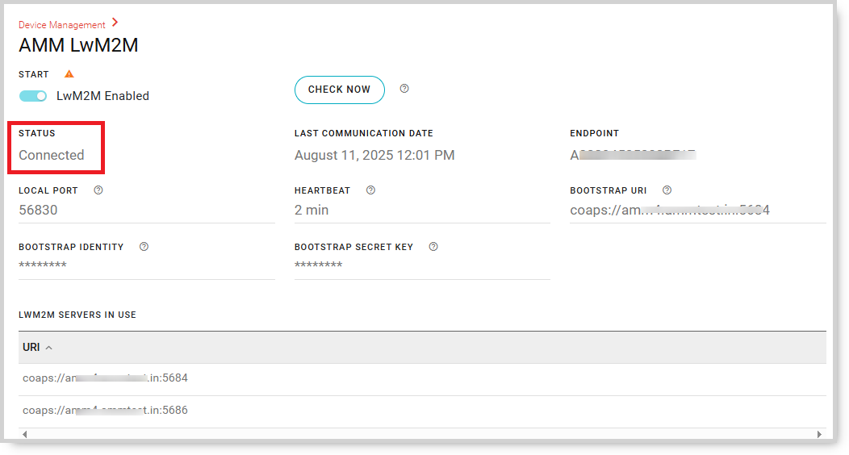
Task: Click the warning triangle next to START
Action: tap(69, 74)
